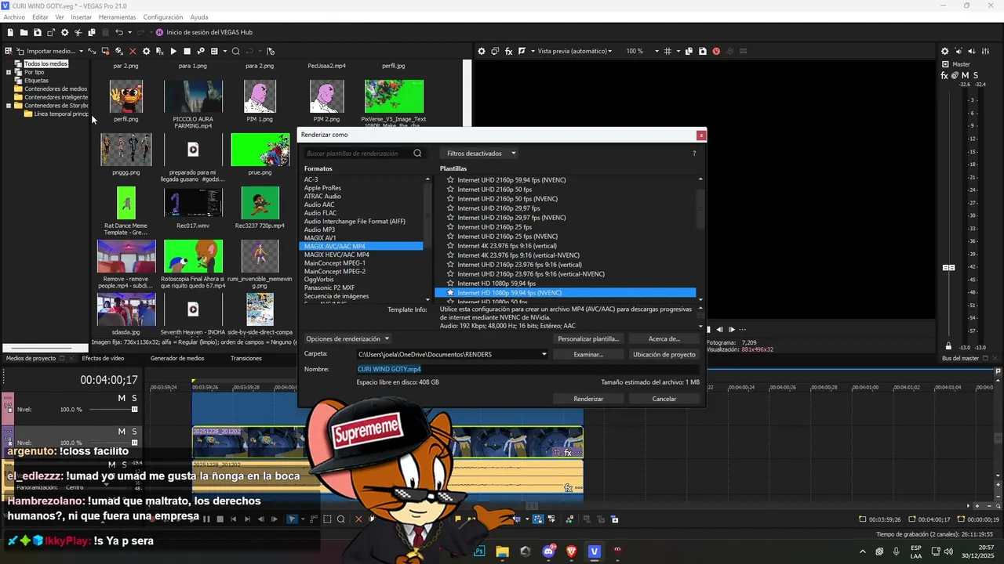Click Acerca de button
Viewport: 1004px width, 564px height.
click(x=664, y=339)
